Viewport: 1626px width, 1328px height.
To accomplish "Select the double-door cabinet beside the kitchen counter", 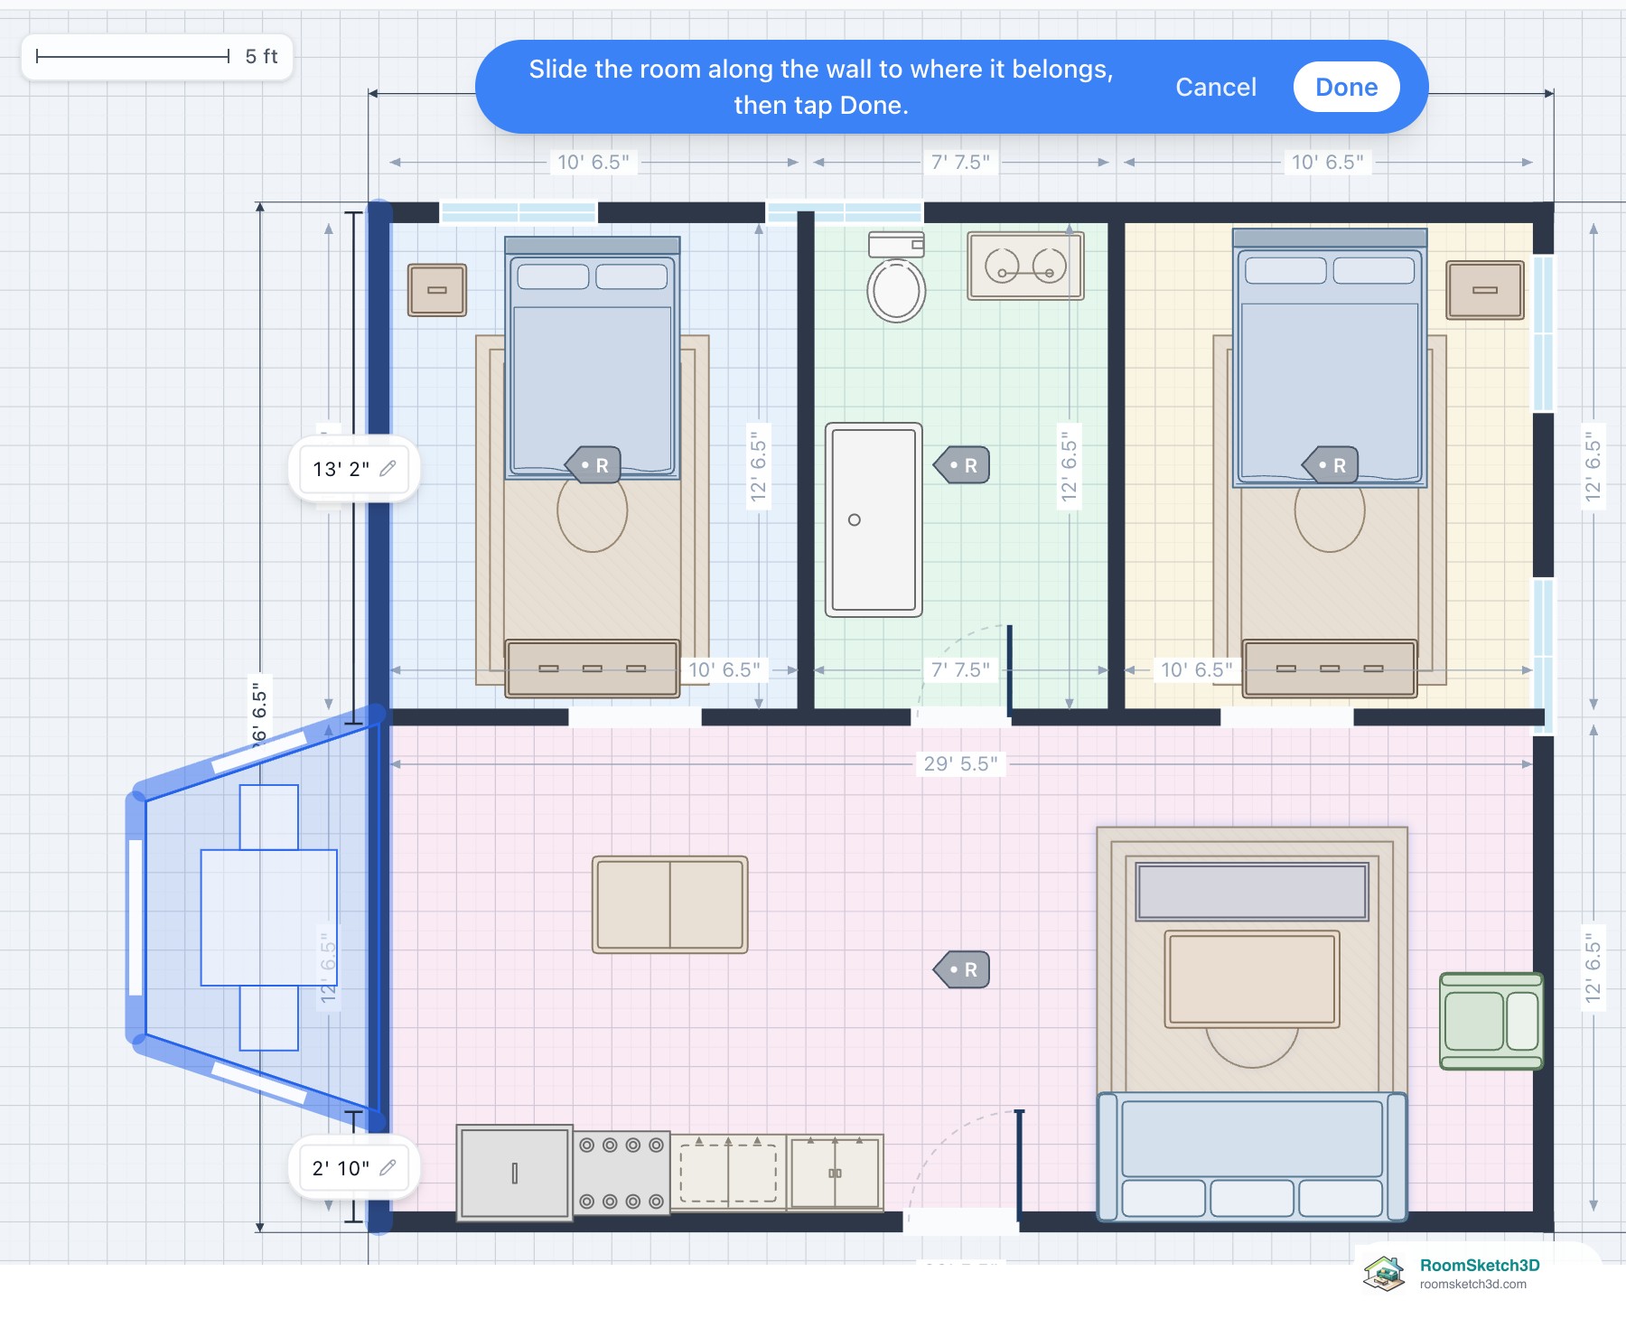I will click(x=835, y=1173).
